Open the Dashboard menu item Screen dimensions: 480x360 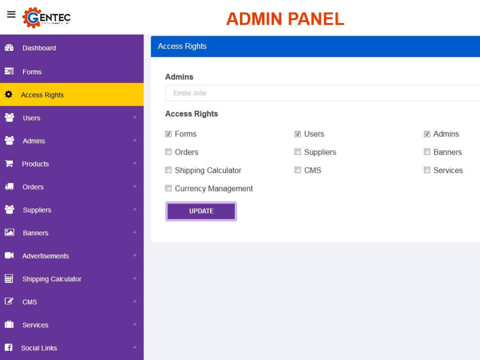(72, 48)
